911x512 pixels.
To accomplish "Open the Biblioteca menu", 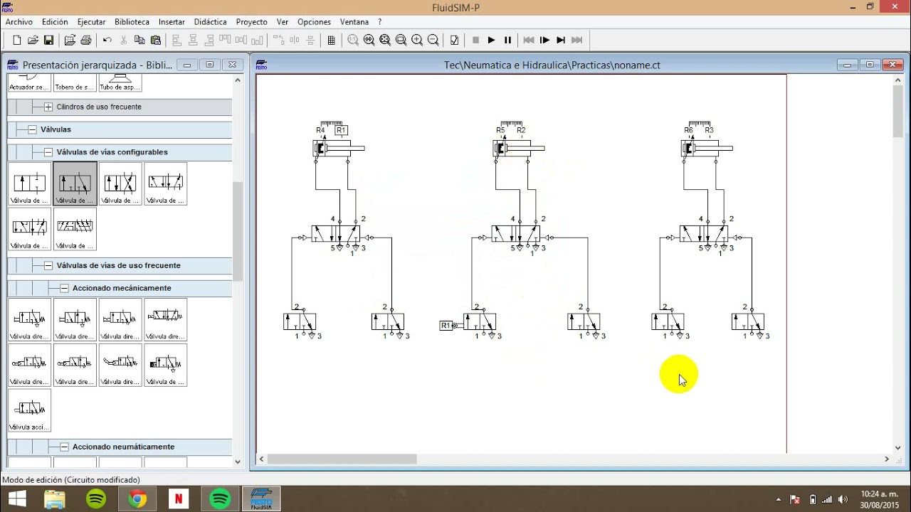I will pos(132,22).
